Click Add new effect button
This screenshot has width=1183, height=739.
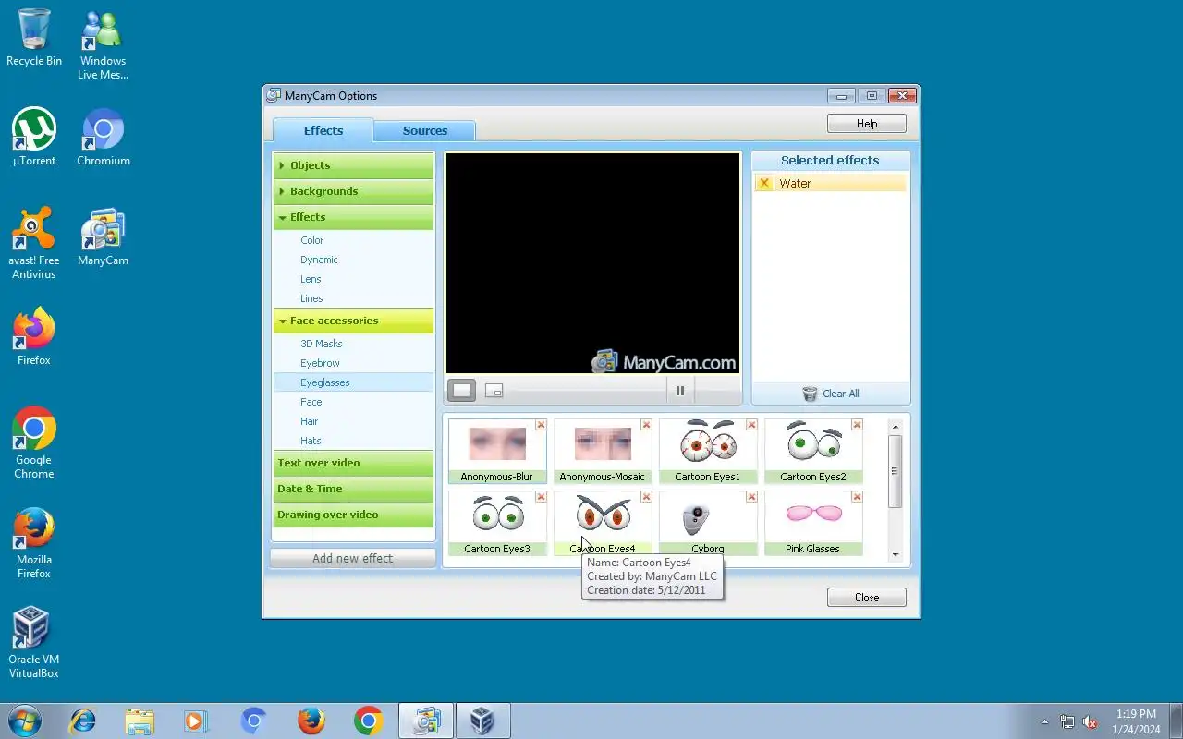pyautogui.click(x=353, y=558)
